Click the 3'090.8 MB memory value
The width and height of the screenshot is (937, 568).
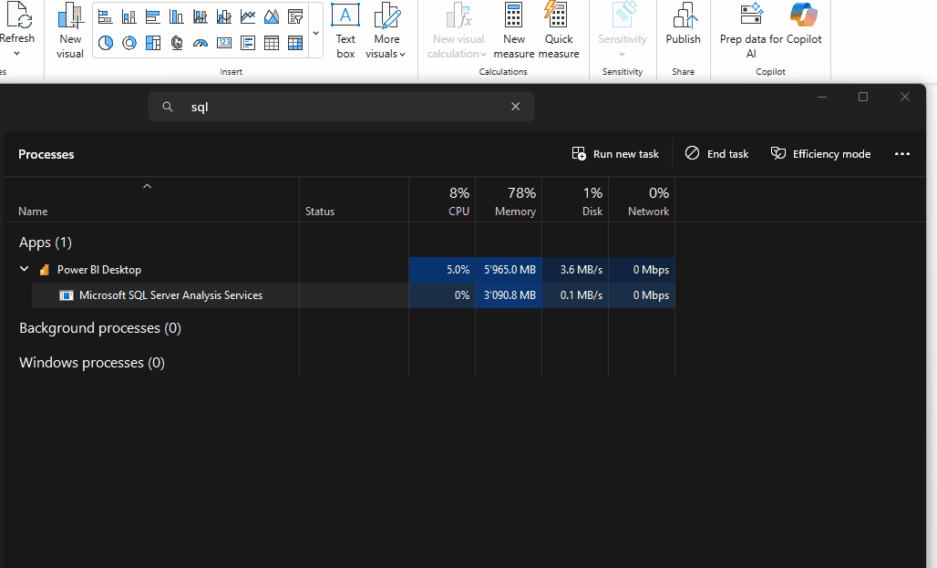[510, 295]
